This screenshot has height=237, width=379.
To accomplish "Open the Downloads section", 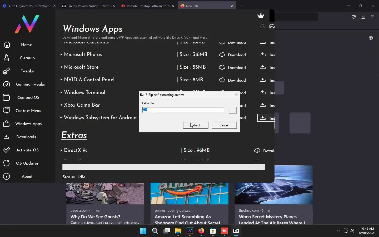I will pyautogui.click(x=26, y=137).
